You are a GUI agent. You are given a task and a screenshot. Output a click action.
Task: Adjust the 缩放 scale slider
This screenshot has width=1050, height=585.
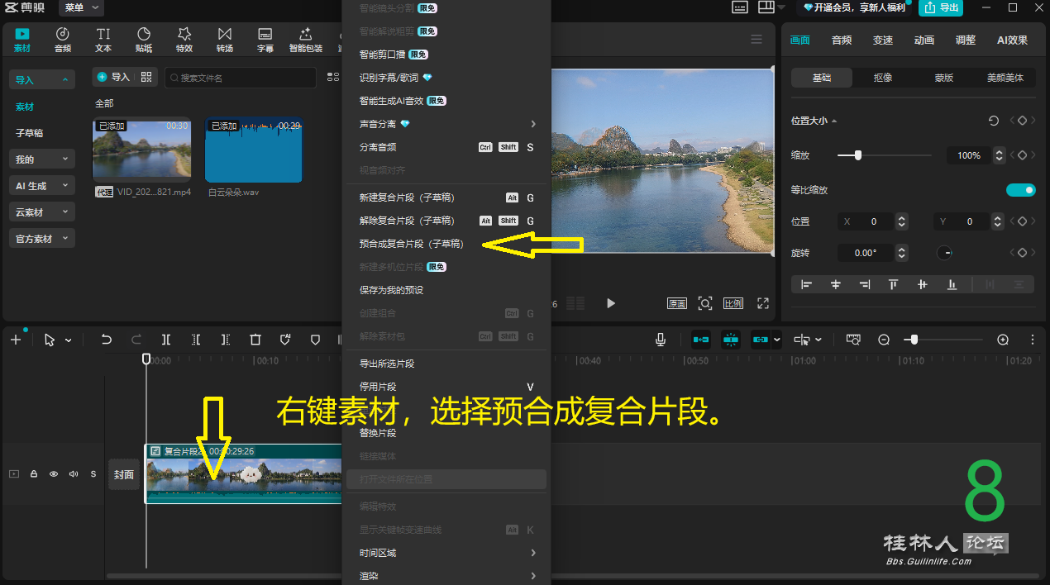tap(858, 155)
